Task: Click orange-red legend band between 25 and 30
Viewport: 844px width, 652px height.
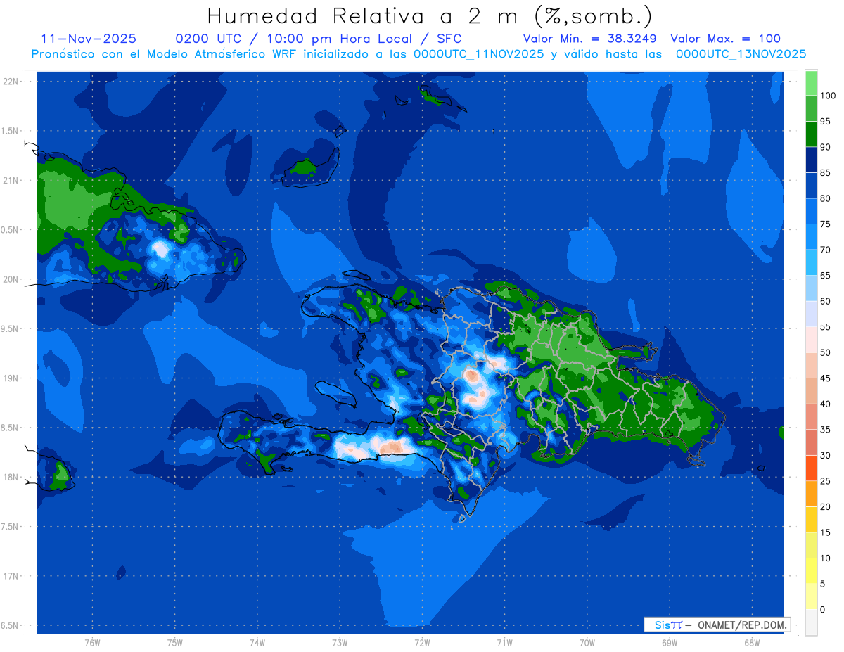Action: point(811,468)
